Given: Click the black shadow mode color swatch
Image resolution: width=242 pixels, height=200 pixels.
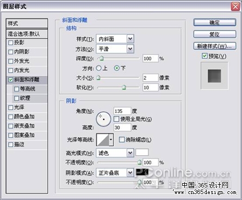Looking at the screenshot, I should [142, 172].
